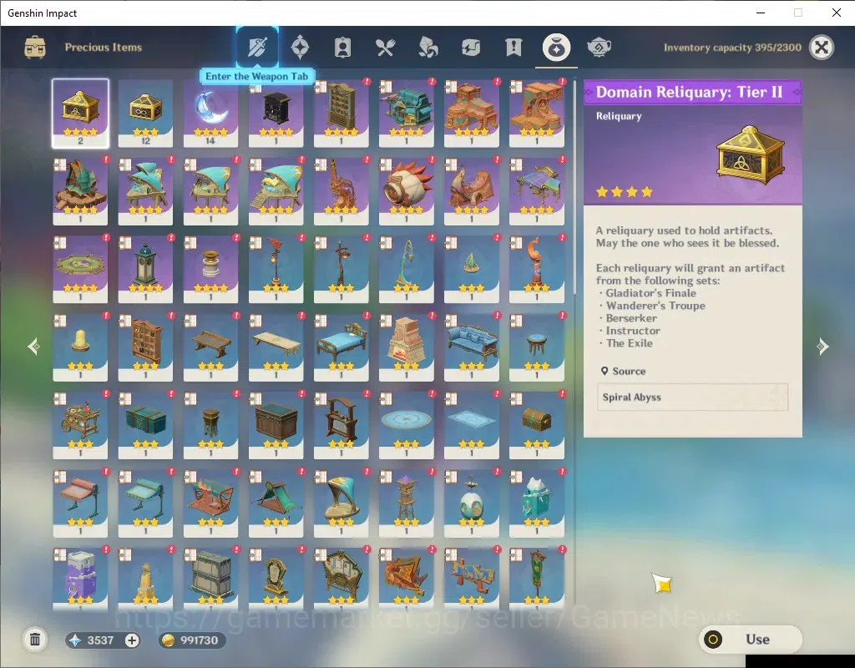Select the three-star reliquary with quantity 12
Screen dimensions: 855x668
(145, 114)
